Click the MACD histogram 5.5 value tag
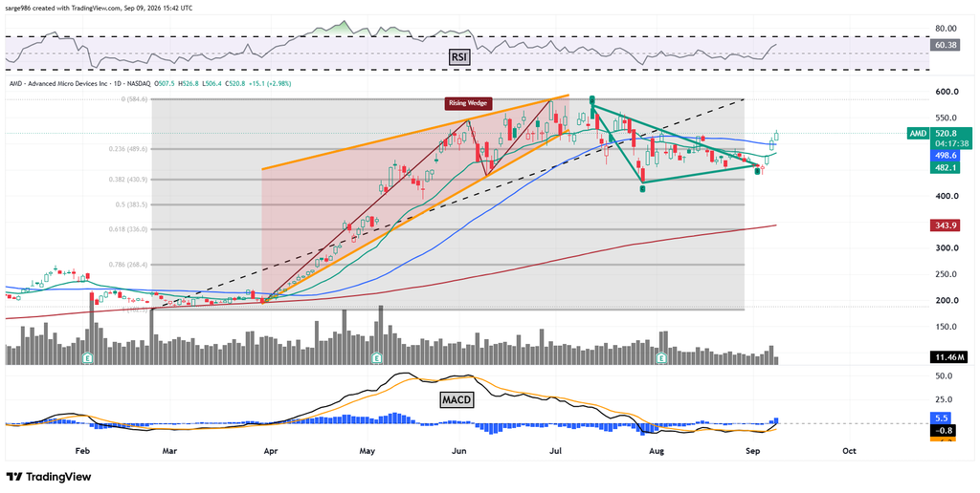This screenshot has width=980, height=493. pos(942,418)
